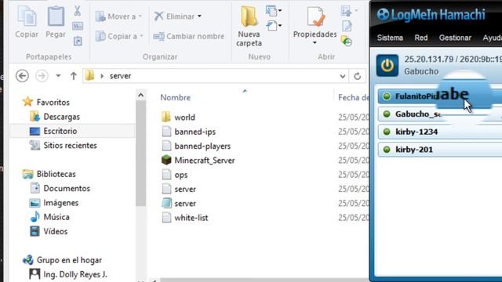This screenshot has height=282, width=502.
Task: Click the Eliminar button
Action: click(174, 16)
